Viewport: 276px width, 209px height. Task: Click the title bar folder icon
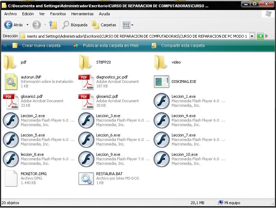click(x=4, y=6)
